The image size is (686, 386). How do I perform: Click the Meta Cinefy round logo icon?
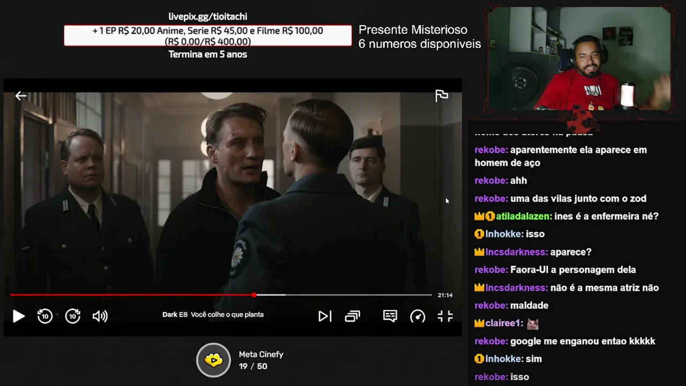[x=213, y=360]
